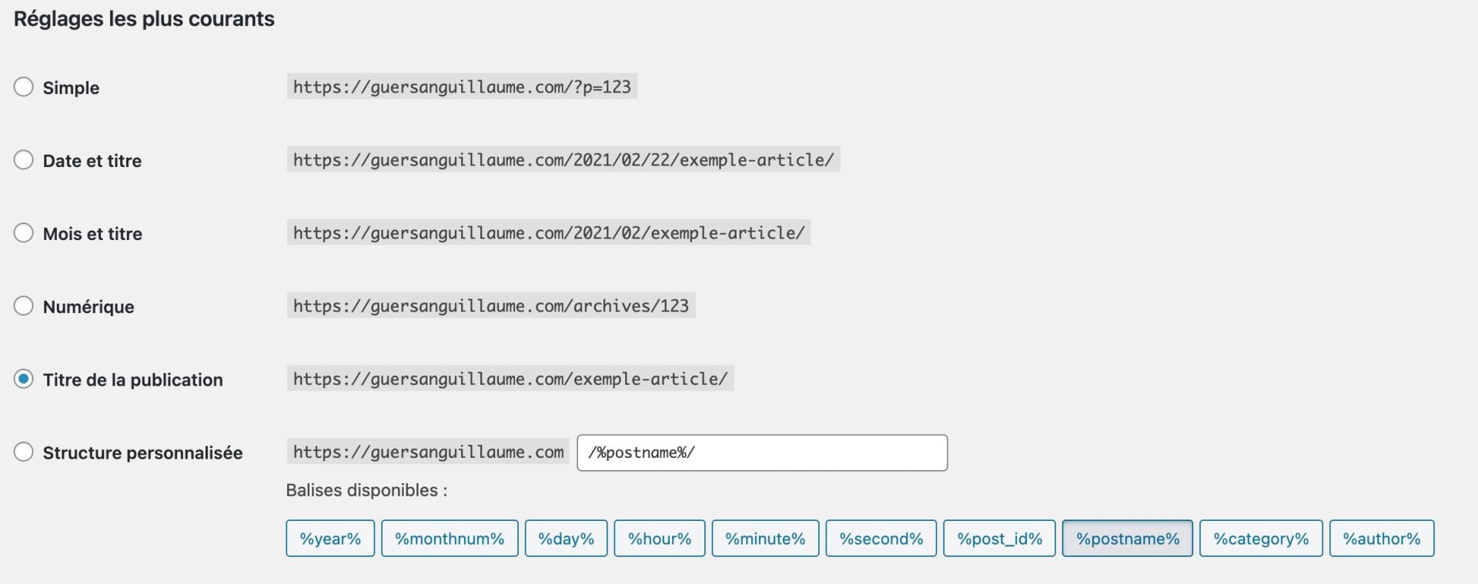Image resolution: width=1478 pixels, height=584 pixels.
Task: Add the %year% tag
Action: [330, 539]
